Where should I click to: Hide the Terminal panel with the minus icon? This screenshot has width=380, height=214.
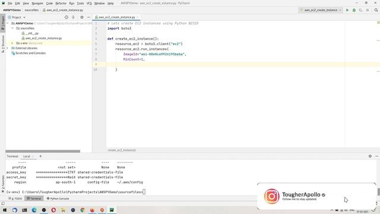[x=376, y=156]
